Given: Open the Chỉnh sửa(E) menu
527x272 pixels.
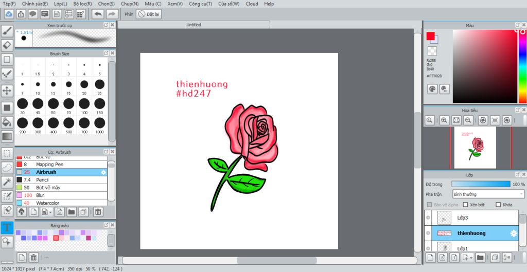Looking at the screenshot, I should [x=35, y=4].
